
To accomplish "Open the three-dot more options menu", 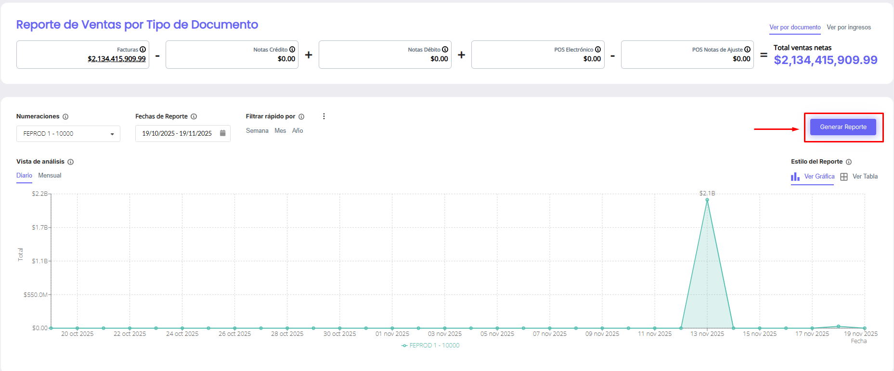I will click(x=324, y=116).
